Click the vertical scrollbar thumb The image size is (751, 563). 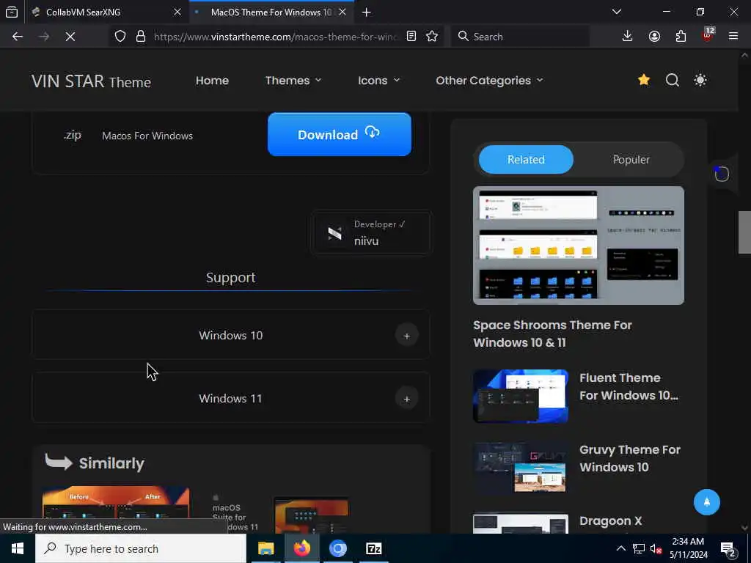click(x=744, y=232)
